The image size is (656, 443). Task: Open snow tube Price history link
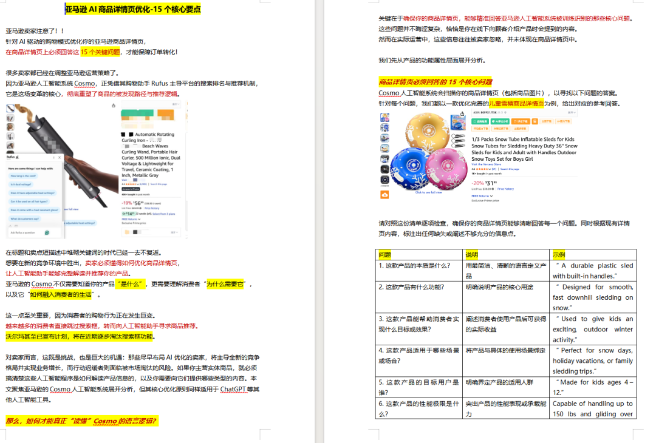pos(505,189)
